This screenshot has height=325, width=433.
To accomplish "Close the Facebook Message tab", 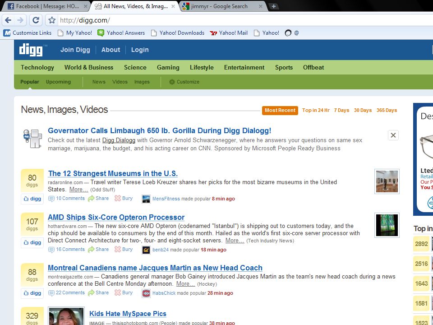I will (86, 6).
